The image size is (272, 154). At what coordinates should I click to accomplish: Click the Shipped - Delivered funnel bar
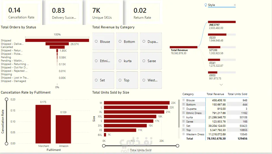point(57,44)
